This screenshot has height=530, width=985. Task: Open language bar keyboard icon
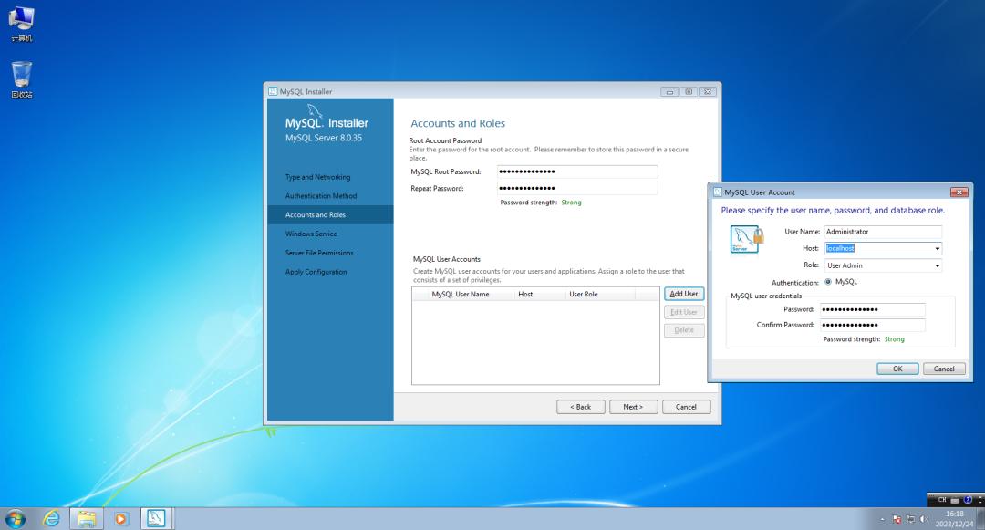pyautogui.click(x=955, y=500)
